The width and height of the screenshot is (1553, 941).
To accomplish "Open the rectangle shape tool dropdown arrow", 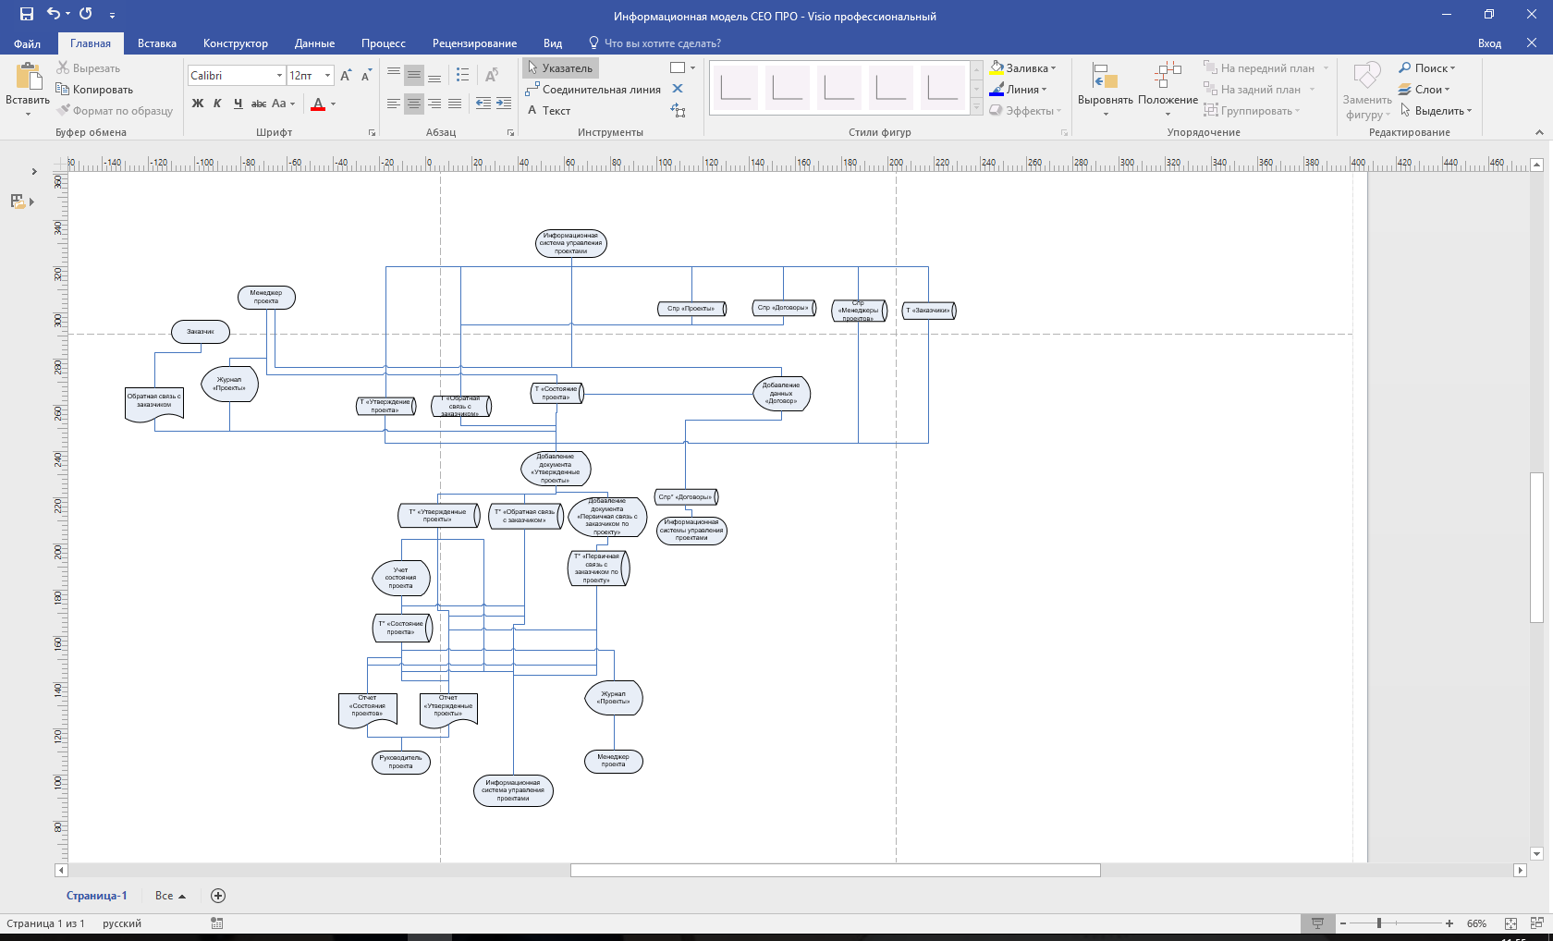I will click(x=692, y=67).
